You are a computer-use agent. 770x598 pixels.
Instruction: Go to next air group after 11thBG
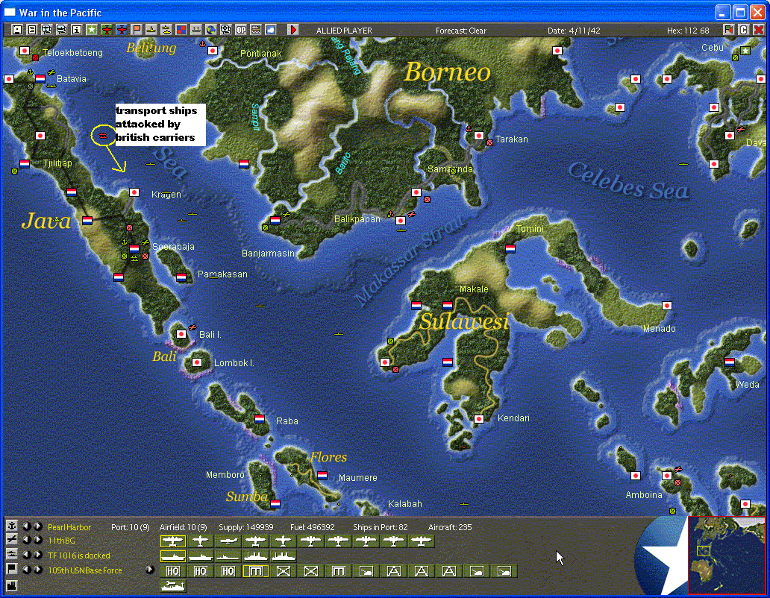[37, 540]
